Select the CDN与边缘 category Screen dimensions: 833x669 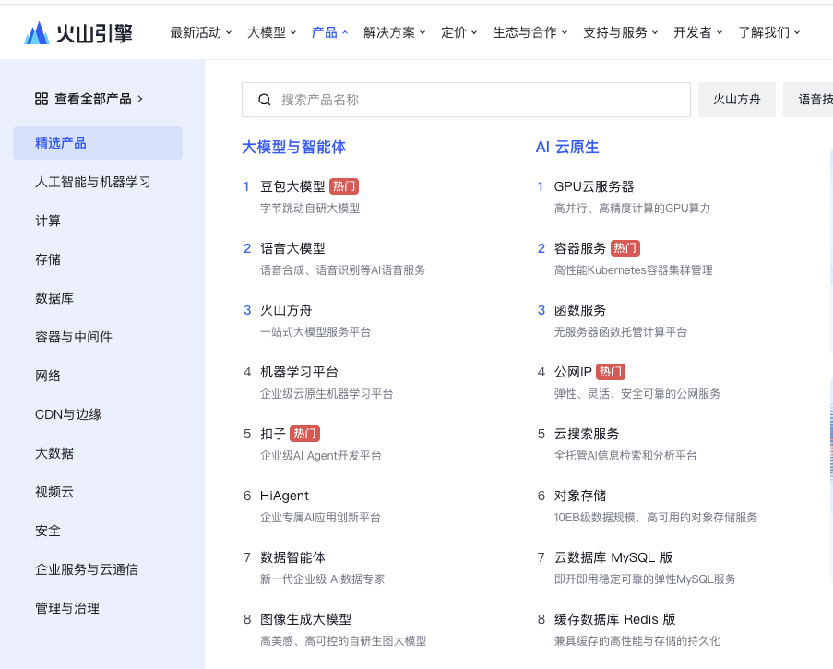coord(68,414)
